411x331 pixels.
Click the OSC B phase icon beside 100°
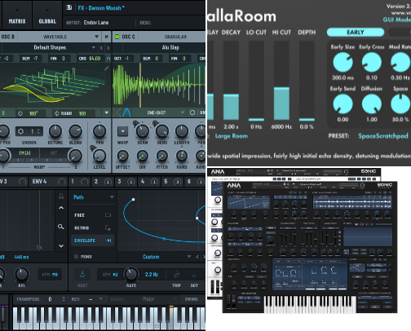(x=20, y=113)
